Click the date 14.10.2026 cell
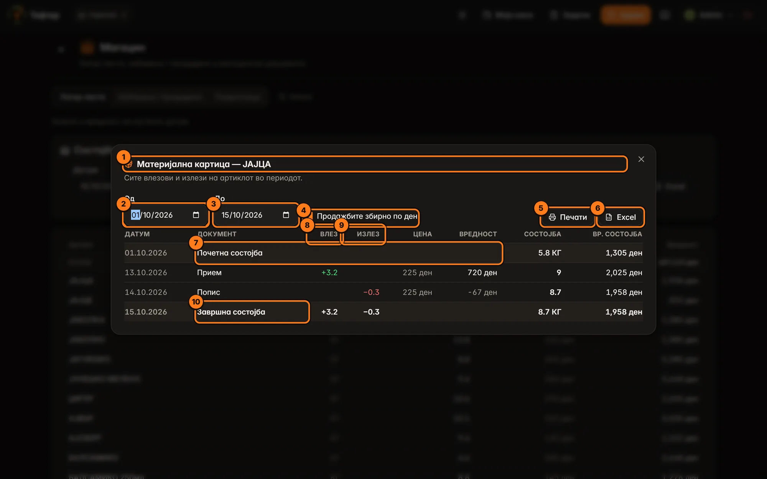This screenshot has width=767, height=479. click(x=146, y=292)
